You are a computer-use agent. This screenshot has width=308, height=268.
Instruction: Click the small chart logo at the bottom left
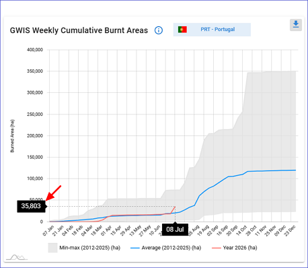tap(17, 257)
